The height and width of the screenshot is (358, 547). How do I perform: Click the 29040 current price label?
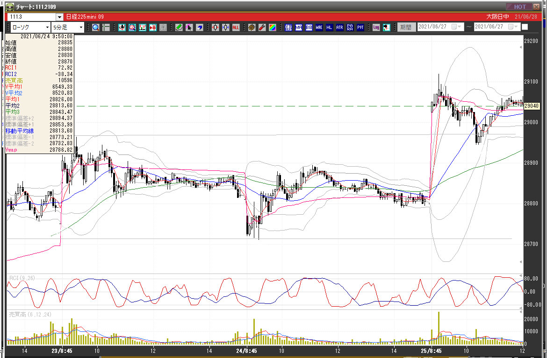coord(532,106)
